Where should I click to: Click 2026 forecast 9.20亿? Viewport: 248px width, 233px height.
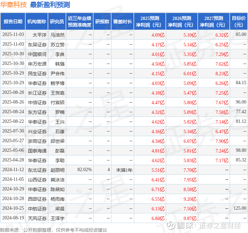point(190,199)
